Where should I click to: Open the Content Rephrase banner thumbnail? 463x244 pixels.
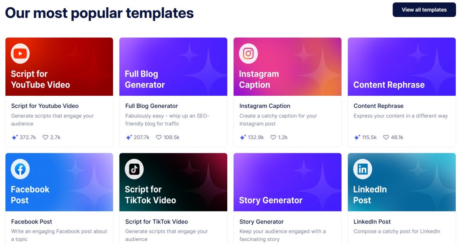pyautogui.click(x=402, y=66)
